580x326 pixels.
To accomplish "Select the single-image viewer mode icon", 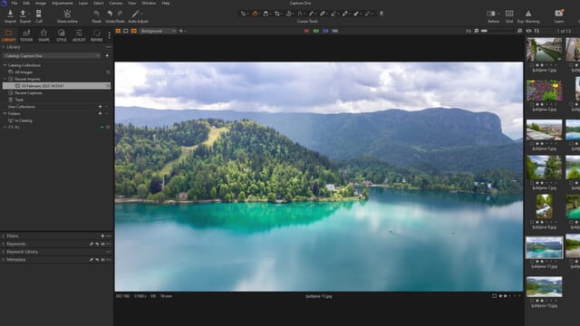I will (x=126, y=31).
